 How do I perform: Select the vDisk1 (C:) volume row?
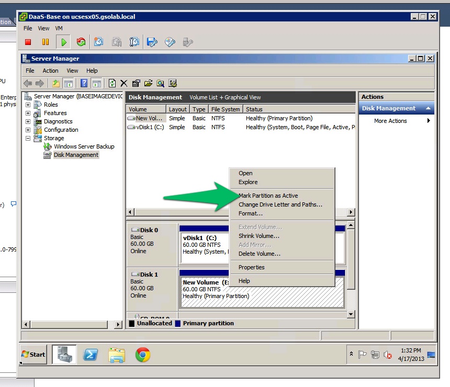[x=241, y=127]
